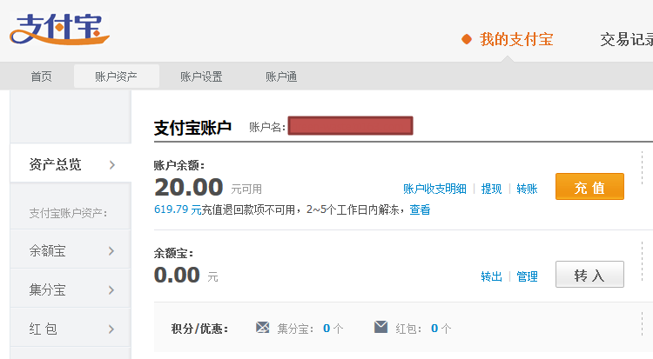This screenshot has width=653, height=359.
Task: Open 我的支付宝 top navigation
Action: (x=515, y=40)
